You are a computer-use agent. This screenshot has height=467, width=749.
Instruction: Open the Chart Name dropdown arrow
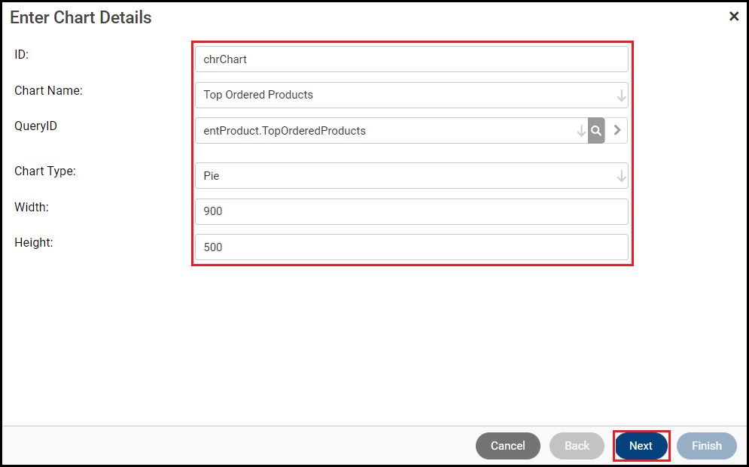point(621,96)
